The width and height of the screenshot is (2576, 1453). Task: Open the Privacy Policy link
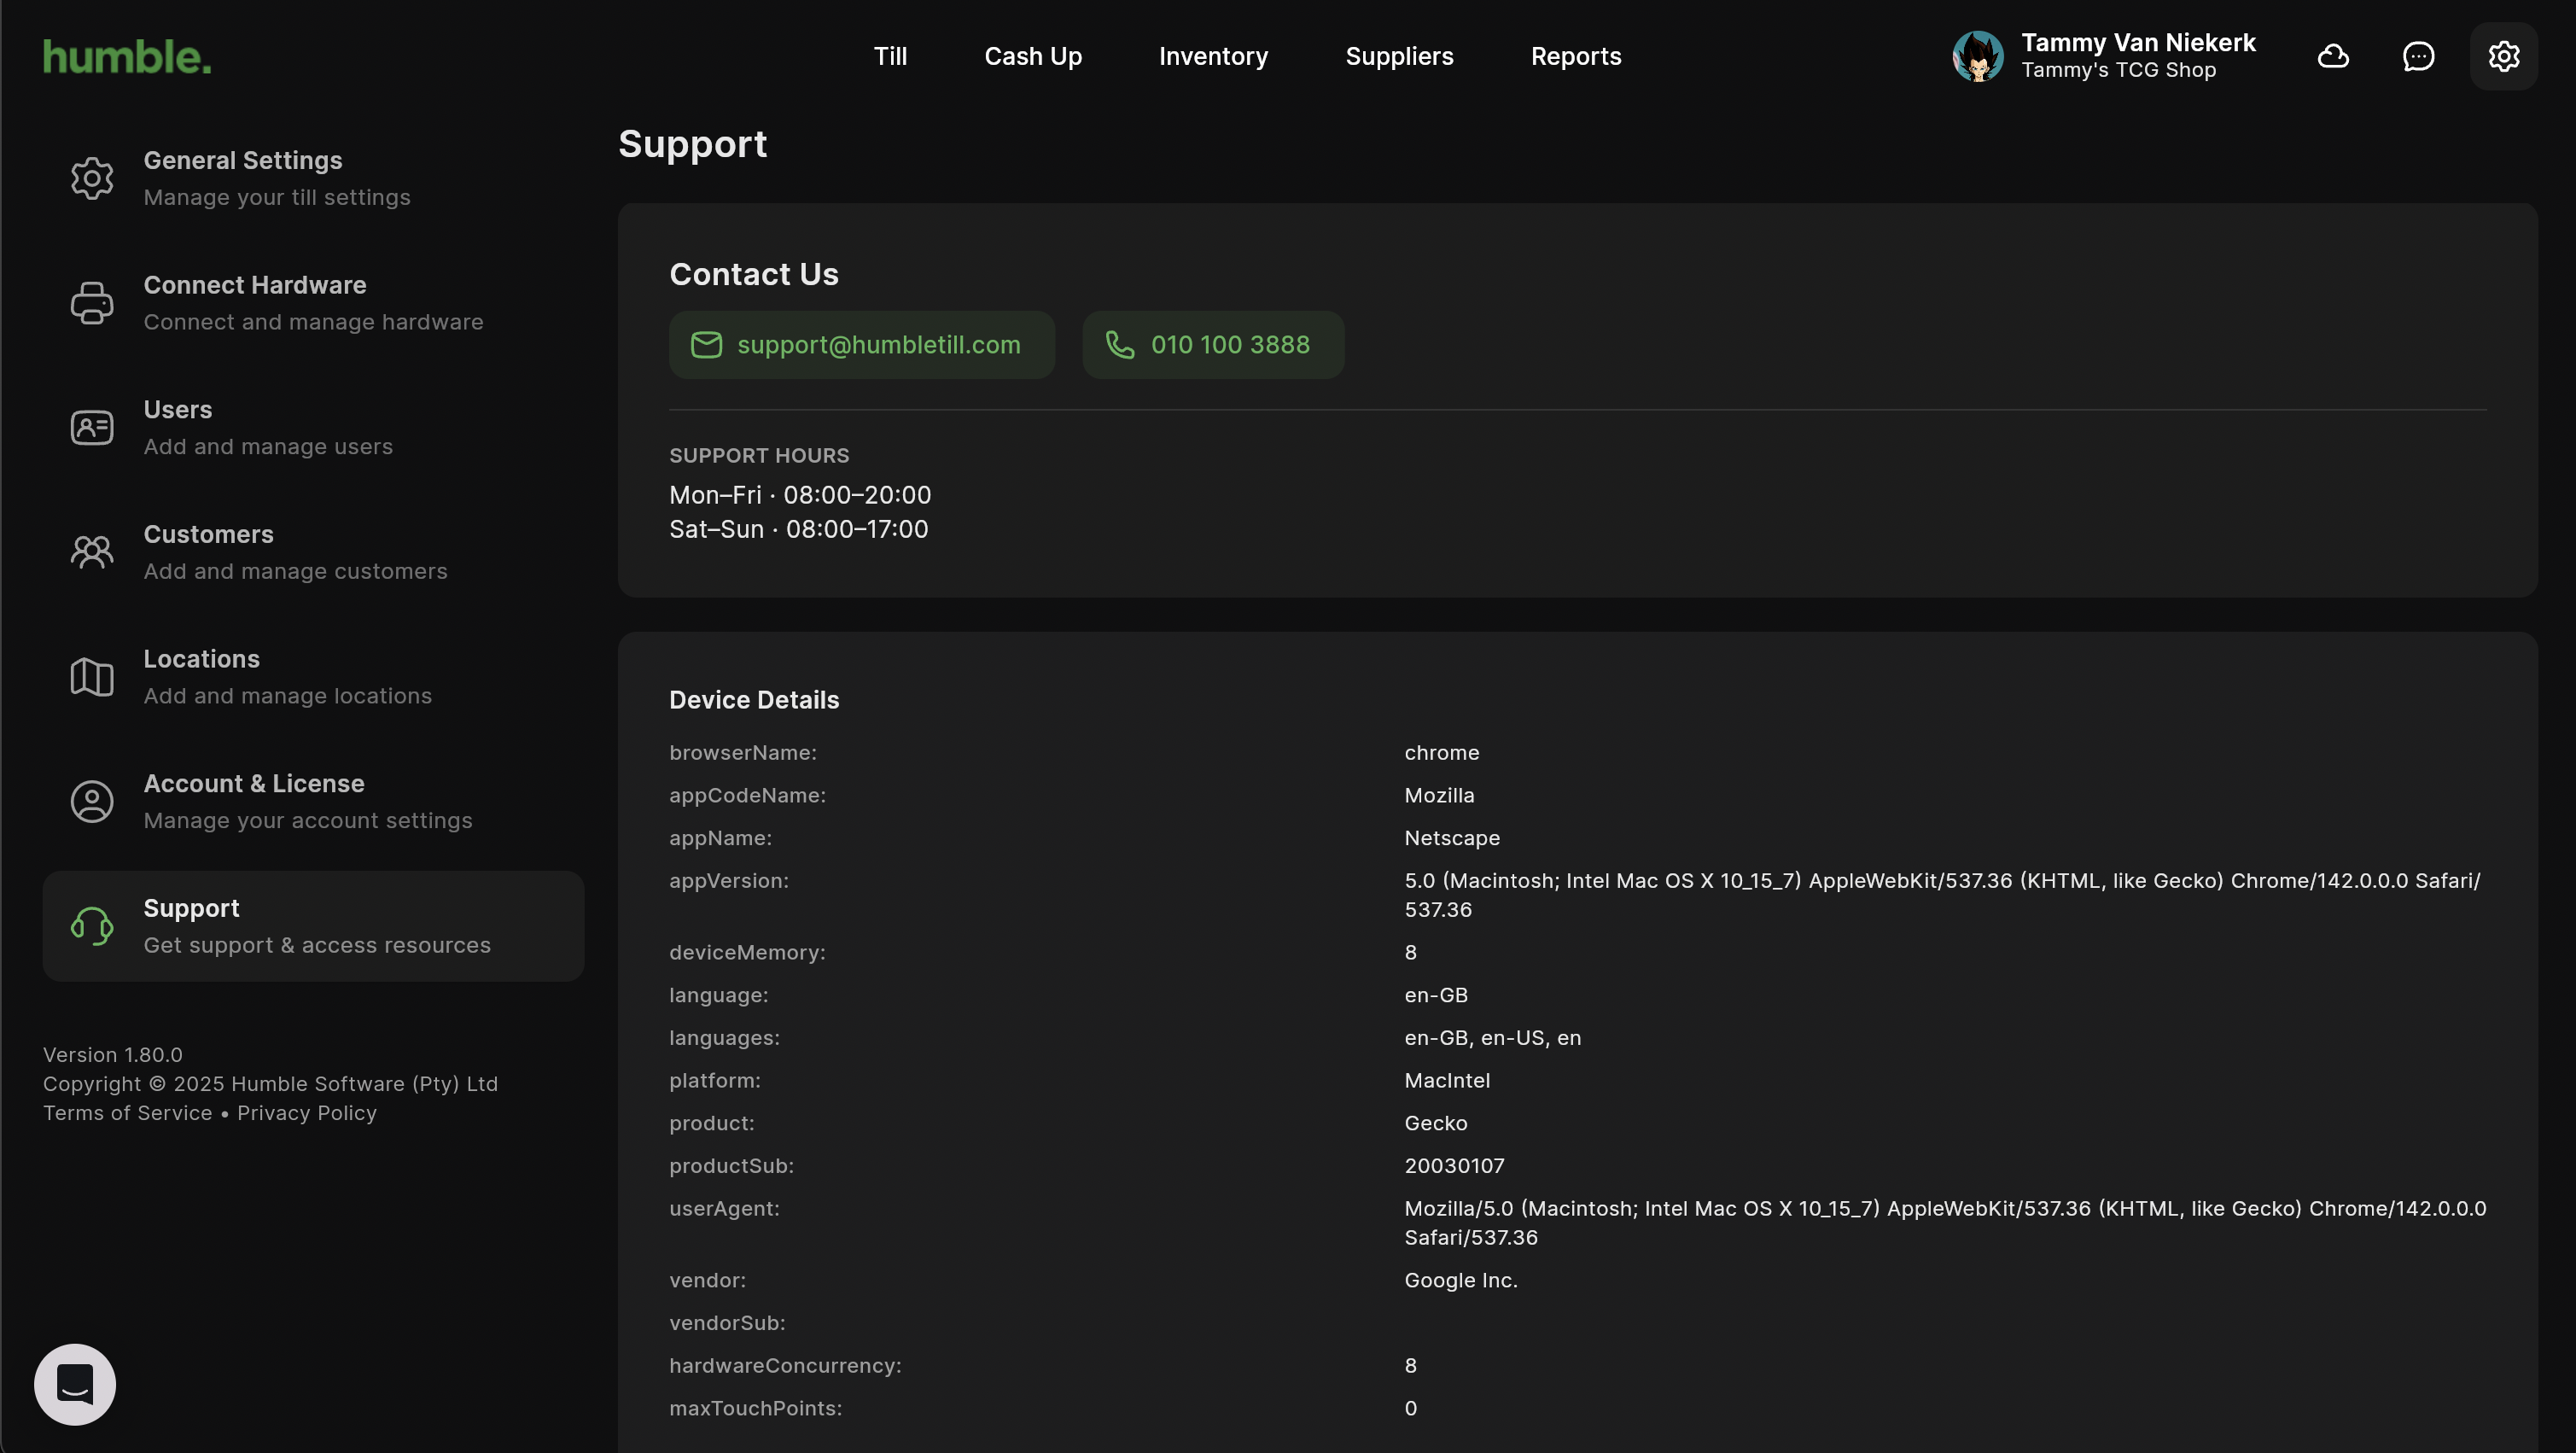tap(307, 1113)
